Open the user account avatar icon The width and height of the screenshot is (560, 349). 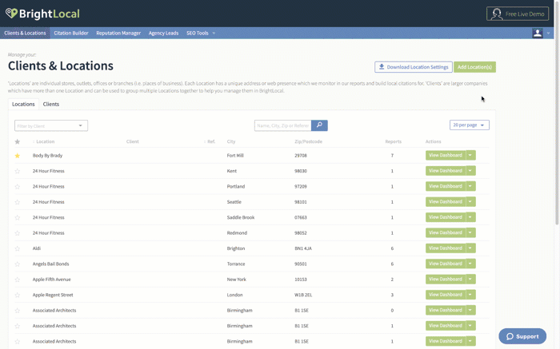[538, 34]
